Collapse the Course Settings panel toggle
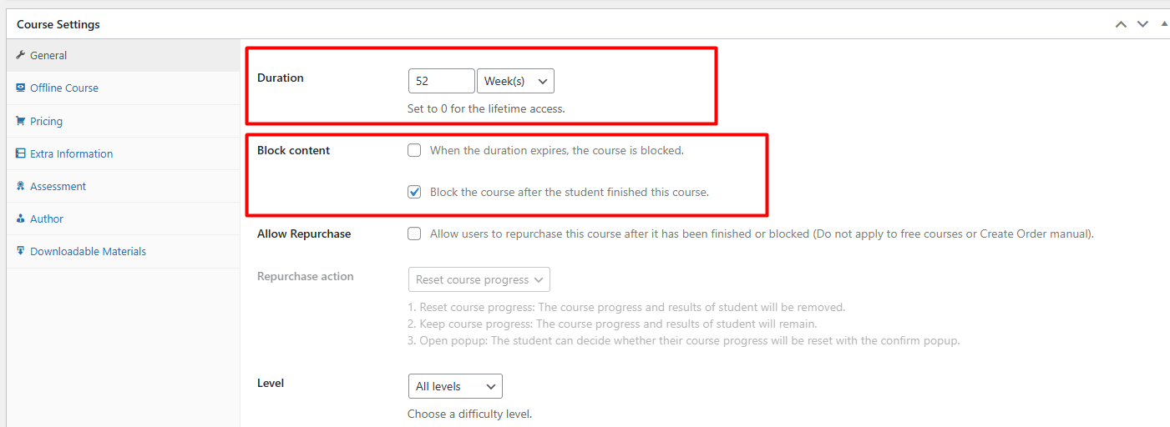This screenshot has height=427, width=1170. click(1164, 24)
